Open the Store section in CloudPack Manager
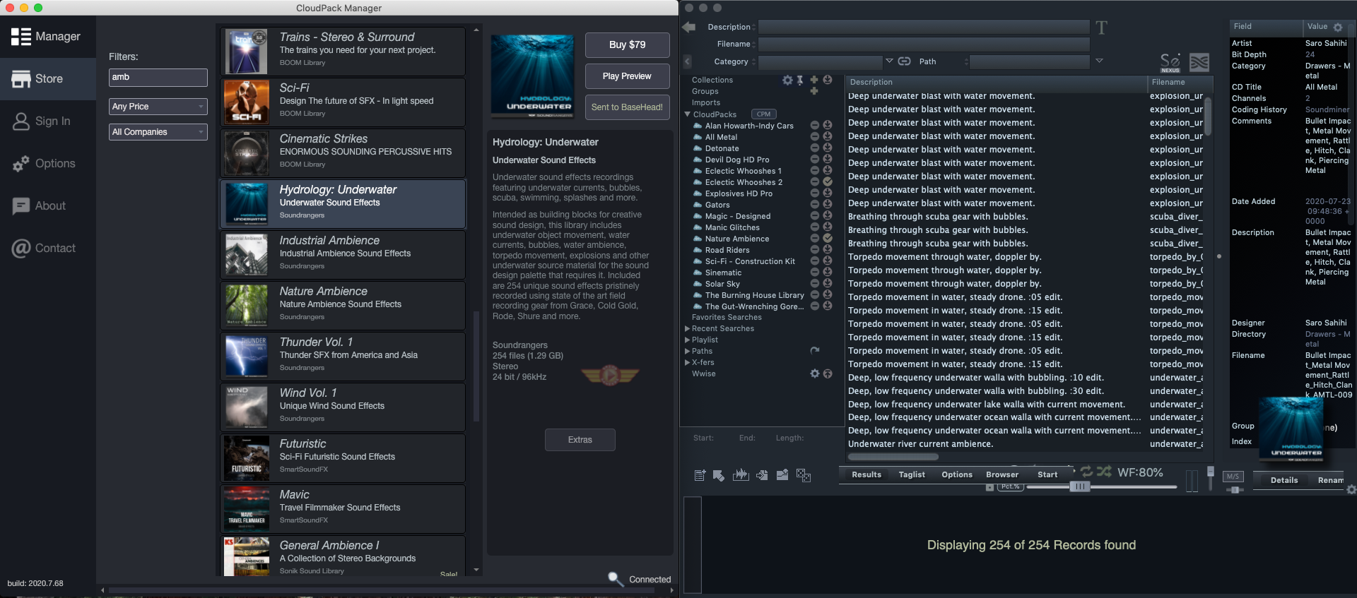 (48, 78)
